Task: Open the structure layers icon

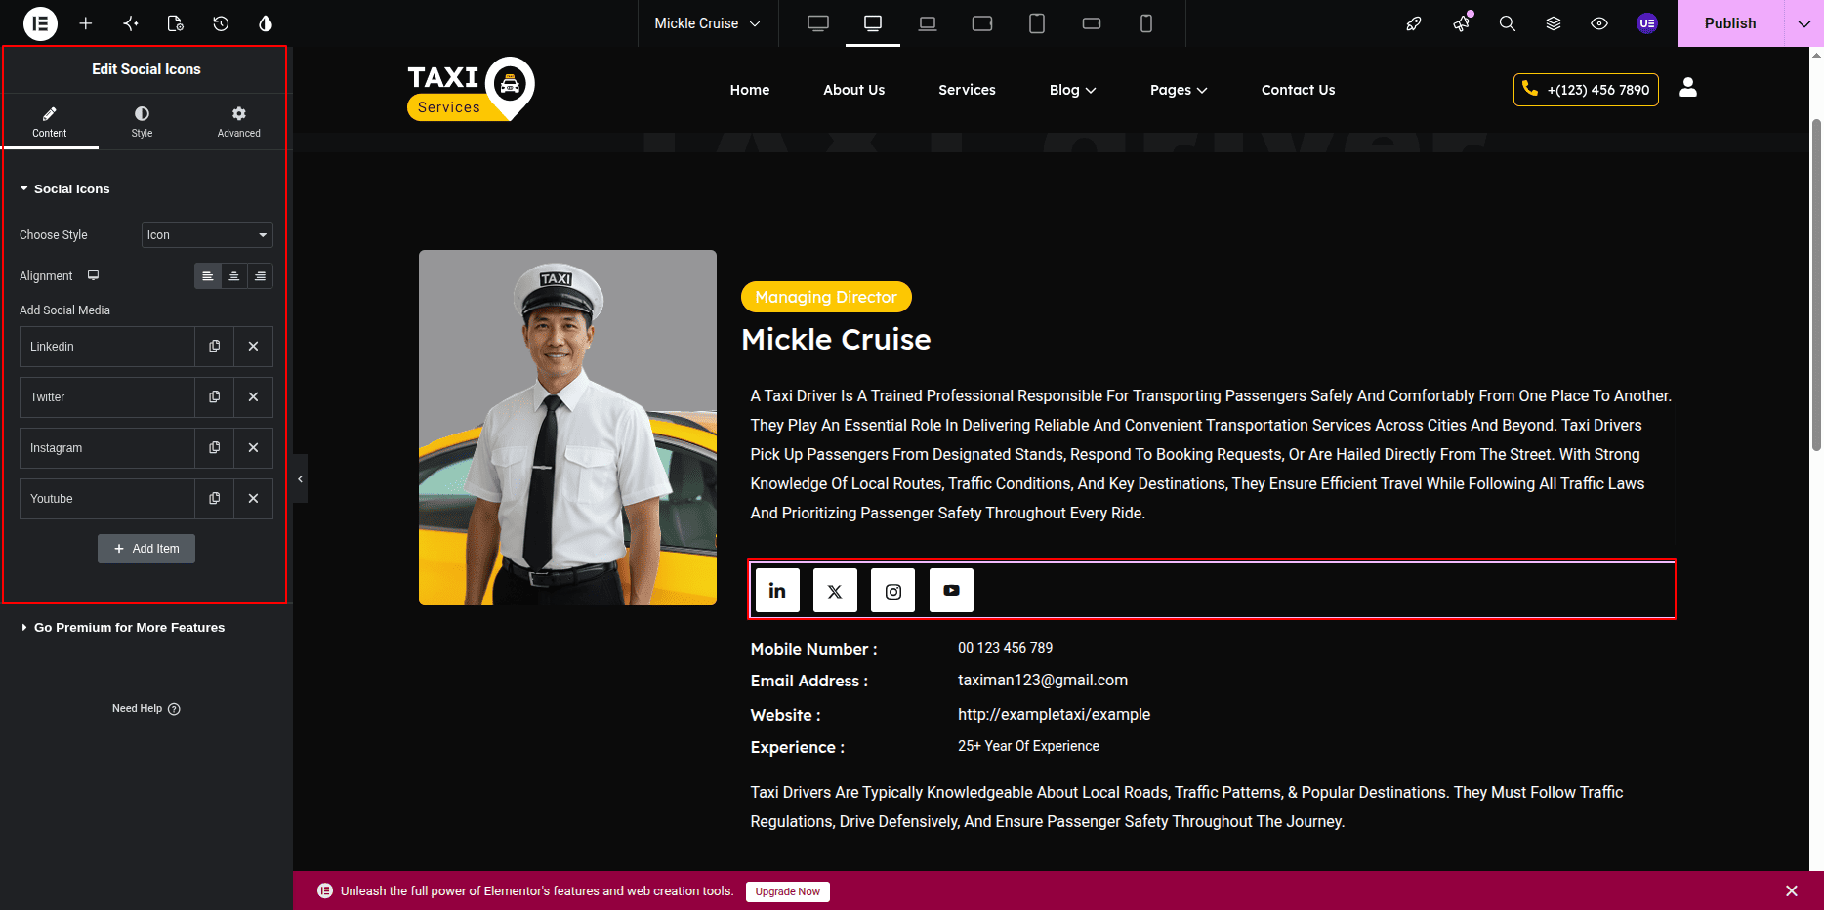Action: click(x=1554, y=23)
